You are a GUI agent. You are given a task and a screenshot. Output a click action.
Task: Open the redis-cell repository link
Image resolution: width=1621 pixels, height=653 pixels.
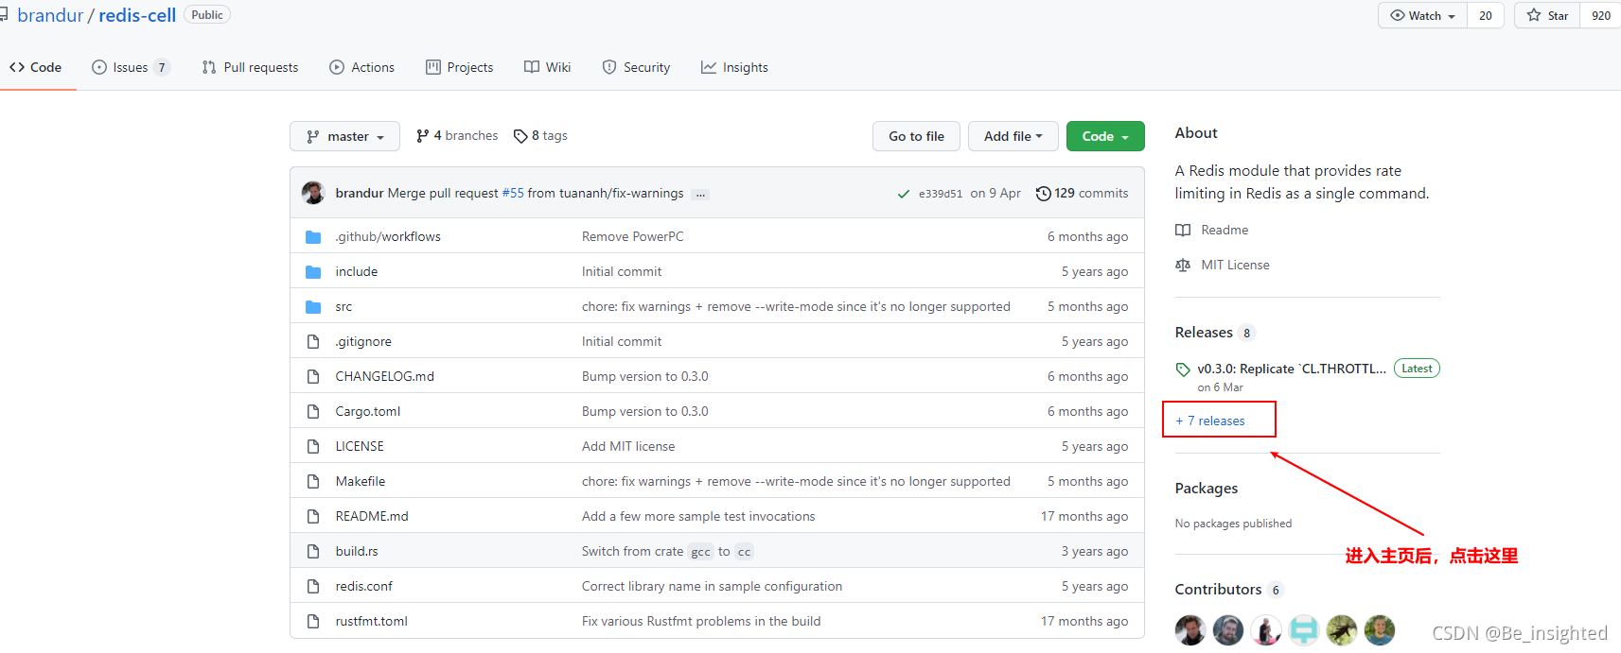click(x=137, y=15)
